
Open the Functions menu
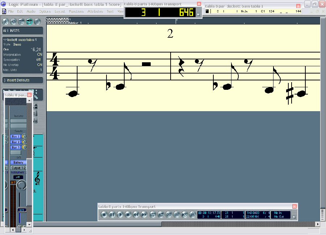click(x=76, y=11)
